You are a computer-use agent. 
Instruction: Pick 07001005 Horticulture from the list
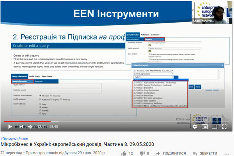(144, 93)
